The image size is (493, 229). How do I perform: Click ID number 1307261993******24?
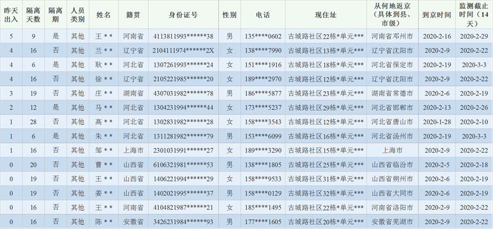tap(183, 65)
